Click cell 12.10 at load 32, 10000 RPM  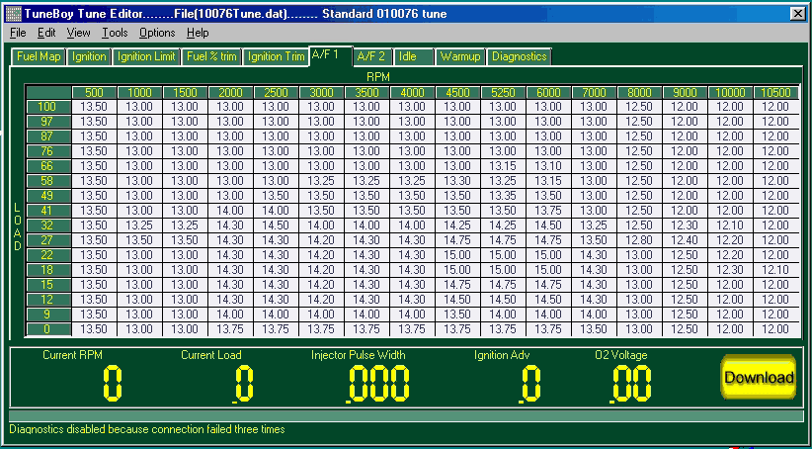(731, 226)
